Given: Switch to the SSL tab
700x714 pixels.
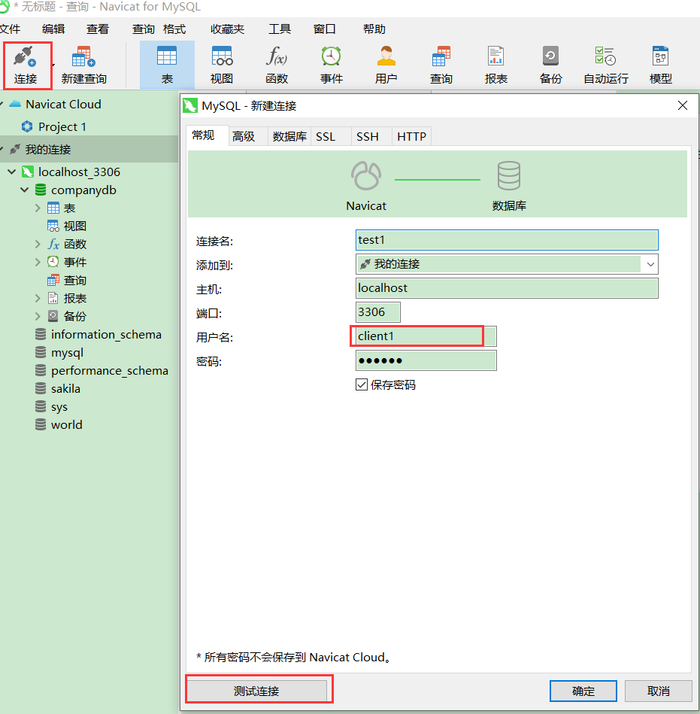Looking at the screenshot, I should pos(330,136).
